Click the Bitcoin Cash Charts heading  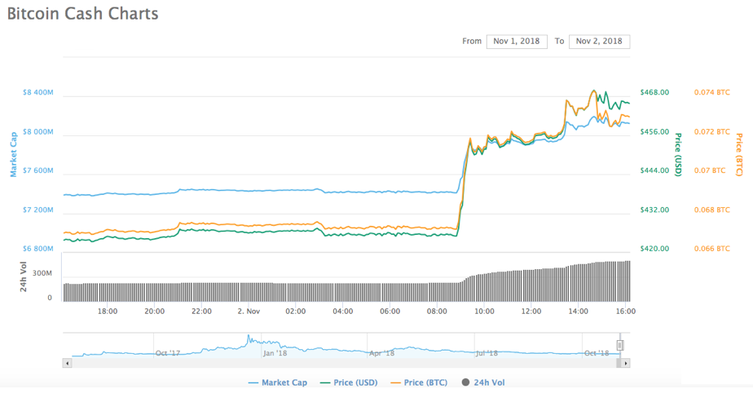coord(82,14)
